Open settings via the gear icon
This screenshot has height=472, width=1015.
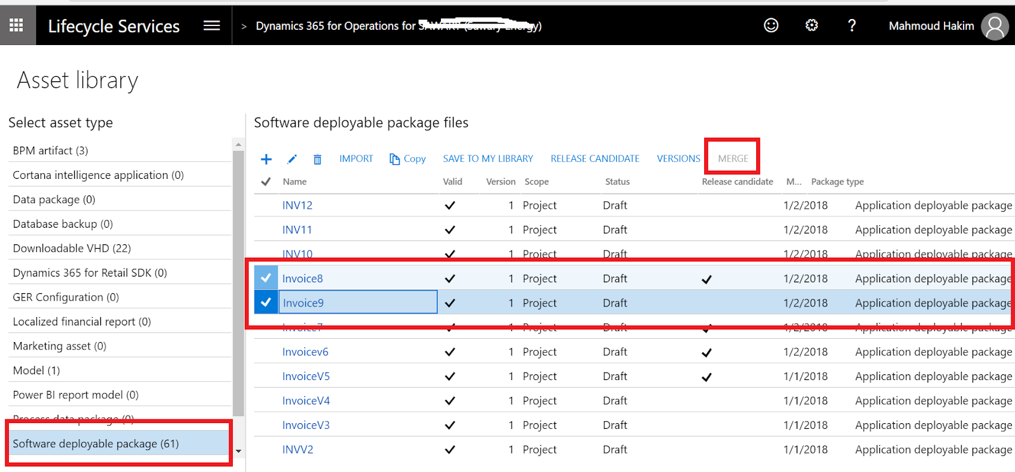(x=811, y=25)
